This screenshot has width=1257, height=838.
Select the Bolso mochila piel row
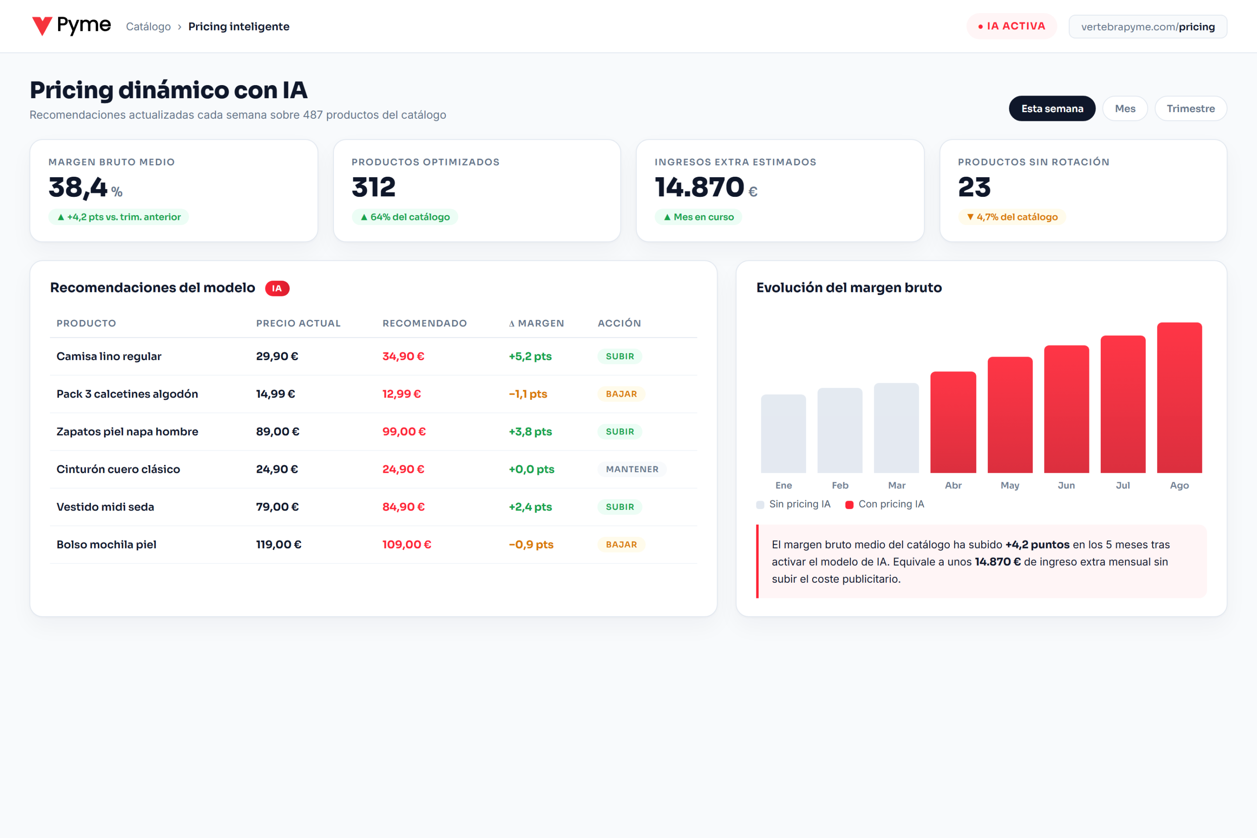tap(373, 545)
